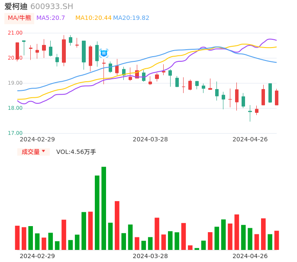Image resolution: width=297 pixels, height=262 pixels.
Task: Click the stock name 爱柯迪
Action: [x=16, y=6]
